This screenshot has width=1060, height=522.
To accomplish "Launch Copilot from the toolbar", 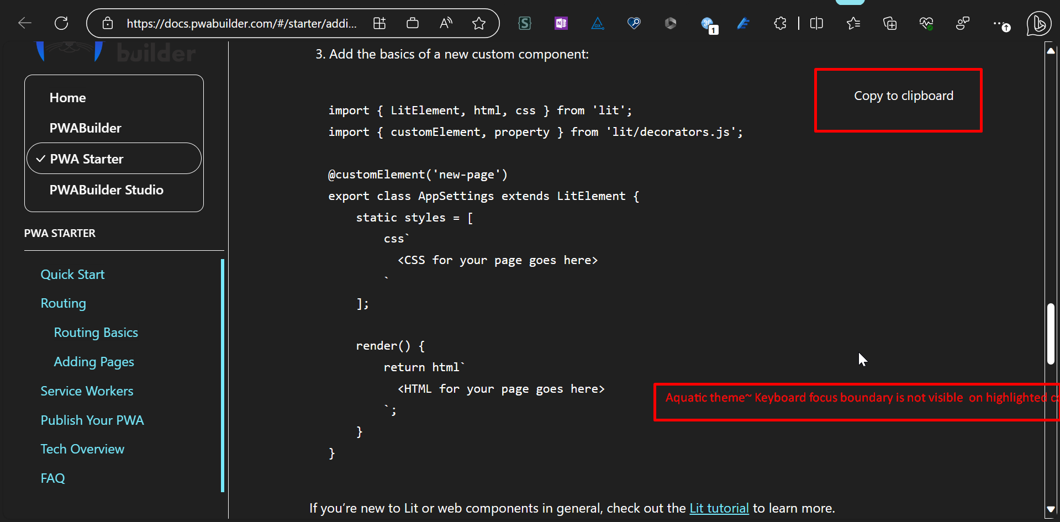I will coord(1038,23).
